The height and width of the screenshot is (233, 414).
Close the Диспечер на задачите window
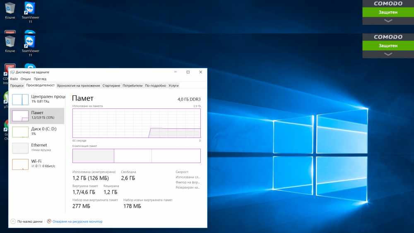[x=201, y=72]
